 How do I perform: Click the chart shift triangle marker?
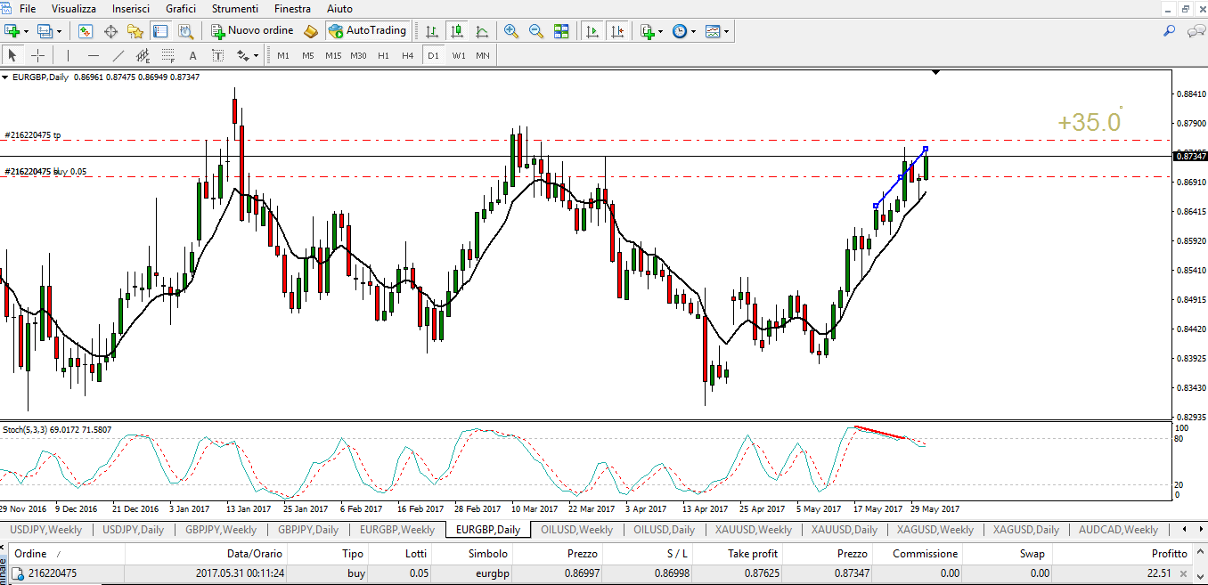(x=935, y=72)
